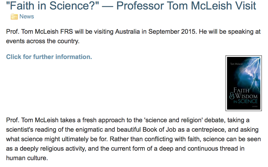
Task: Open the News category link
Action: click(27, 17)
